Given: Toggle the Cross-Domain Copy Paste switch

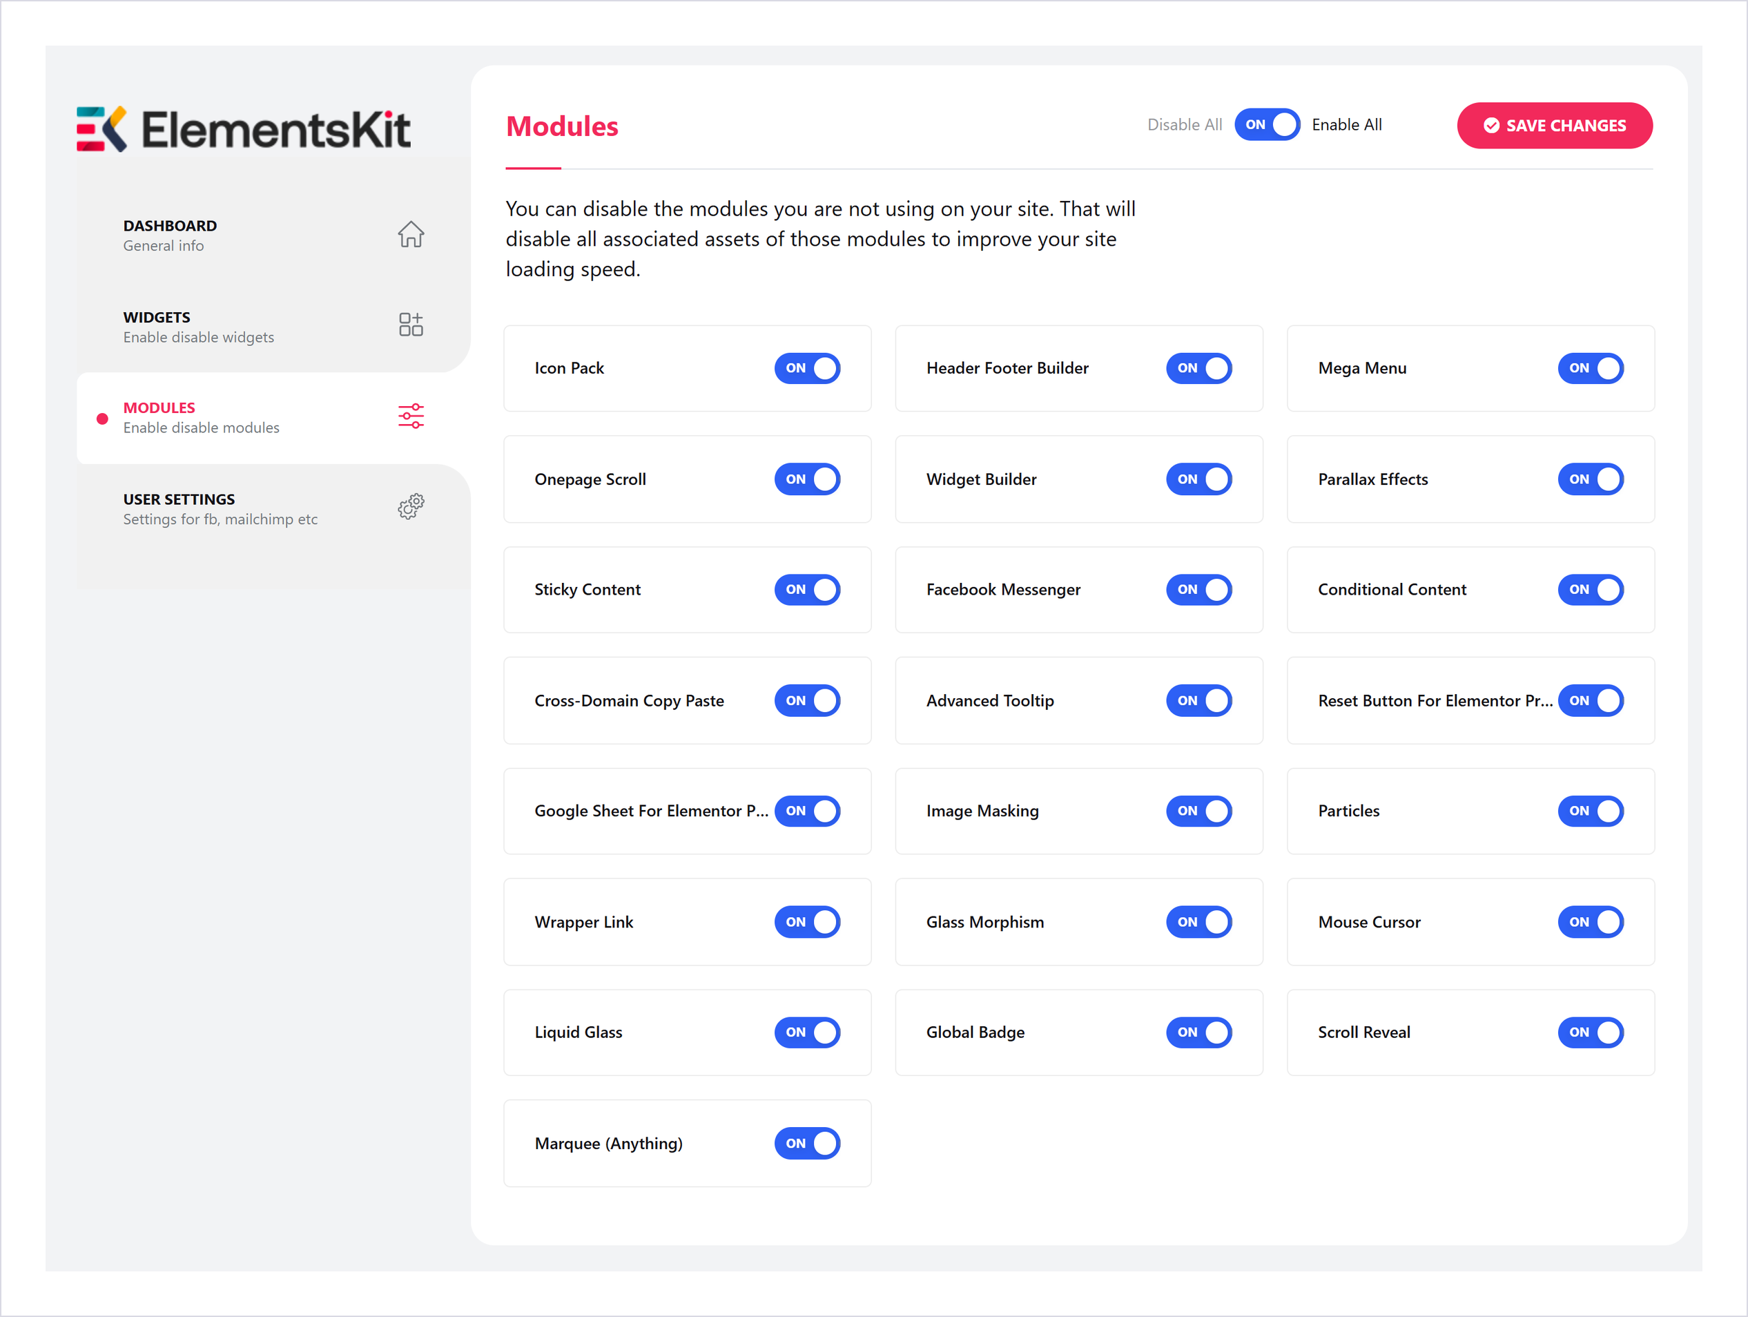Looking at the screenshot, I should point(806,700).
